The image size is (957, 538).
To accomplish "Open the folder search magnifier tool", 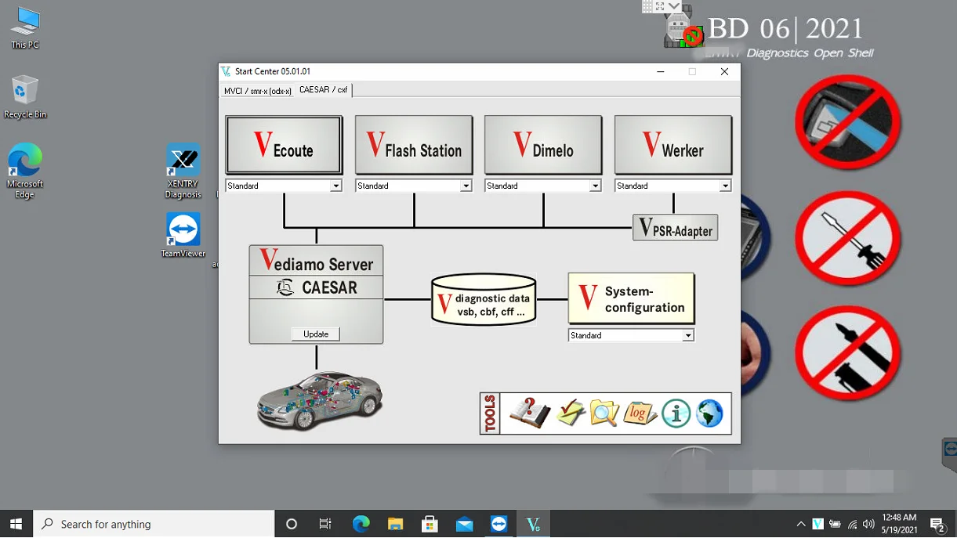I will pos(604,413).
